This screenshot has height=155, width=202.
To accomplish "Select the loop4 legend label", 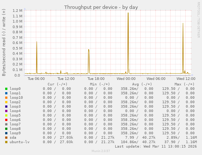I will (15, 111).
